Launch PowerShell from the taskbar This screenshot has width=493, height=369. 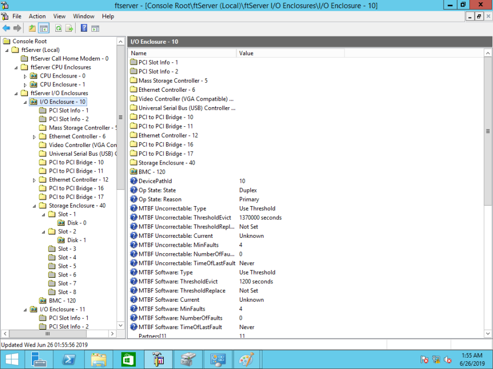pyautogui.click(x=69, y=360)
